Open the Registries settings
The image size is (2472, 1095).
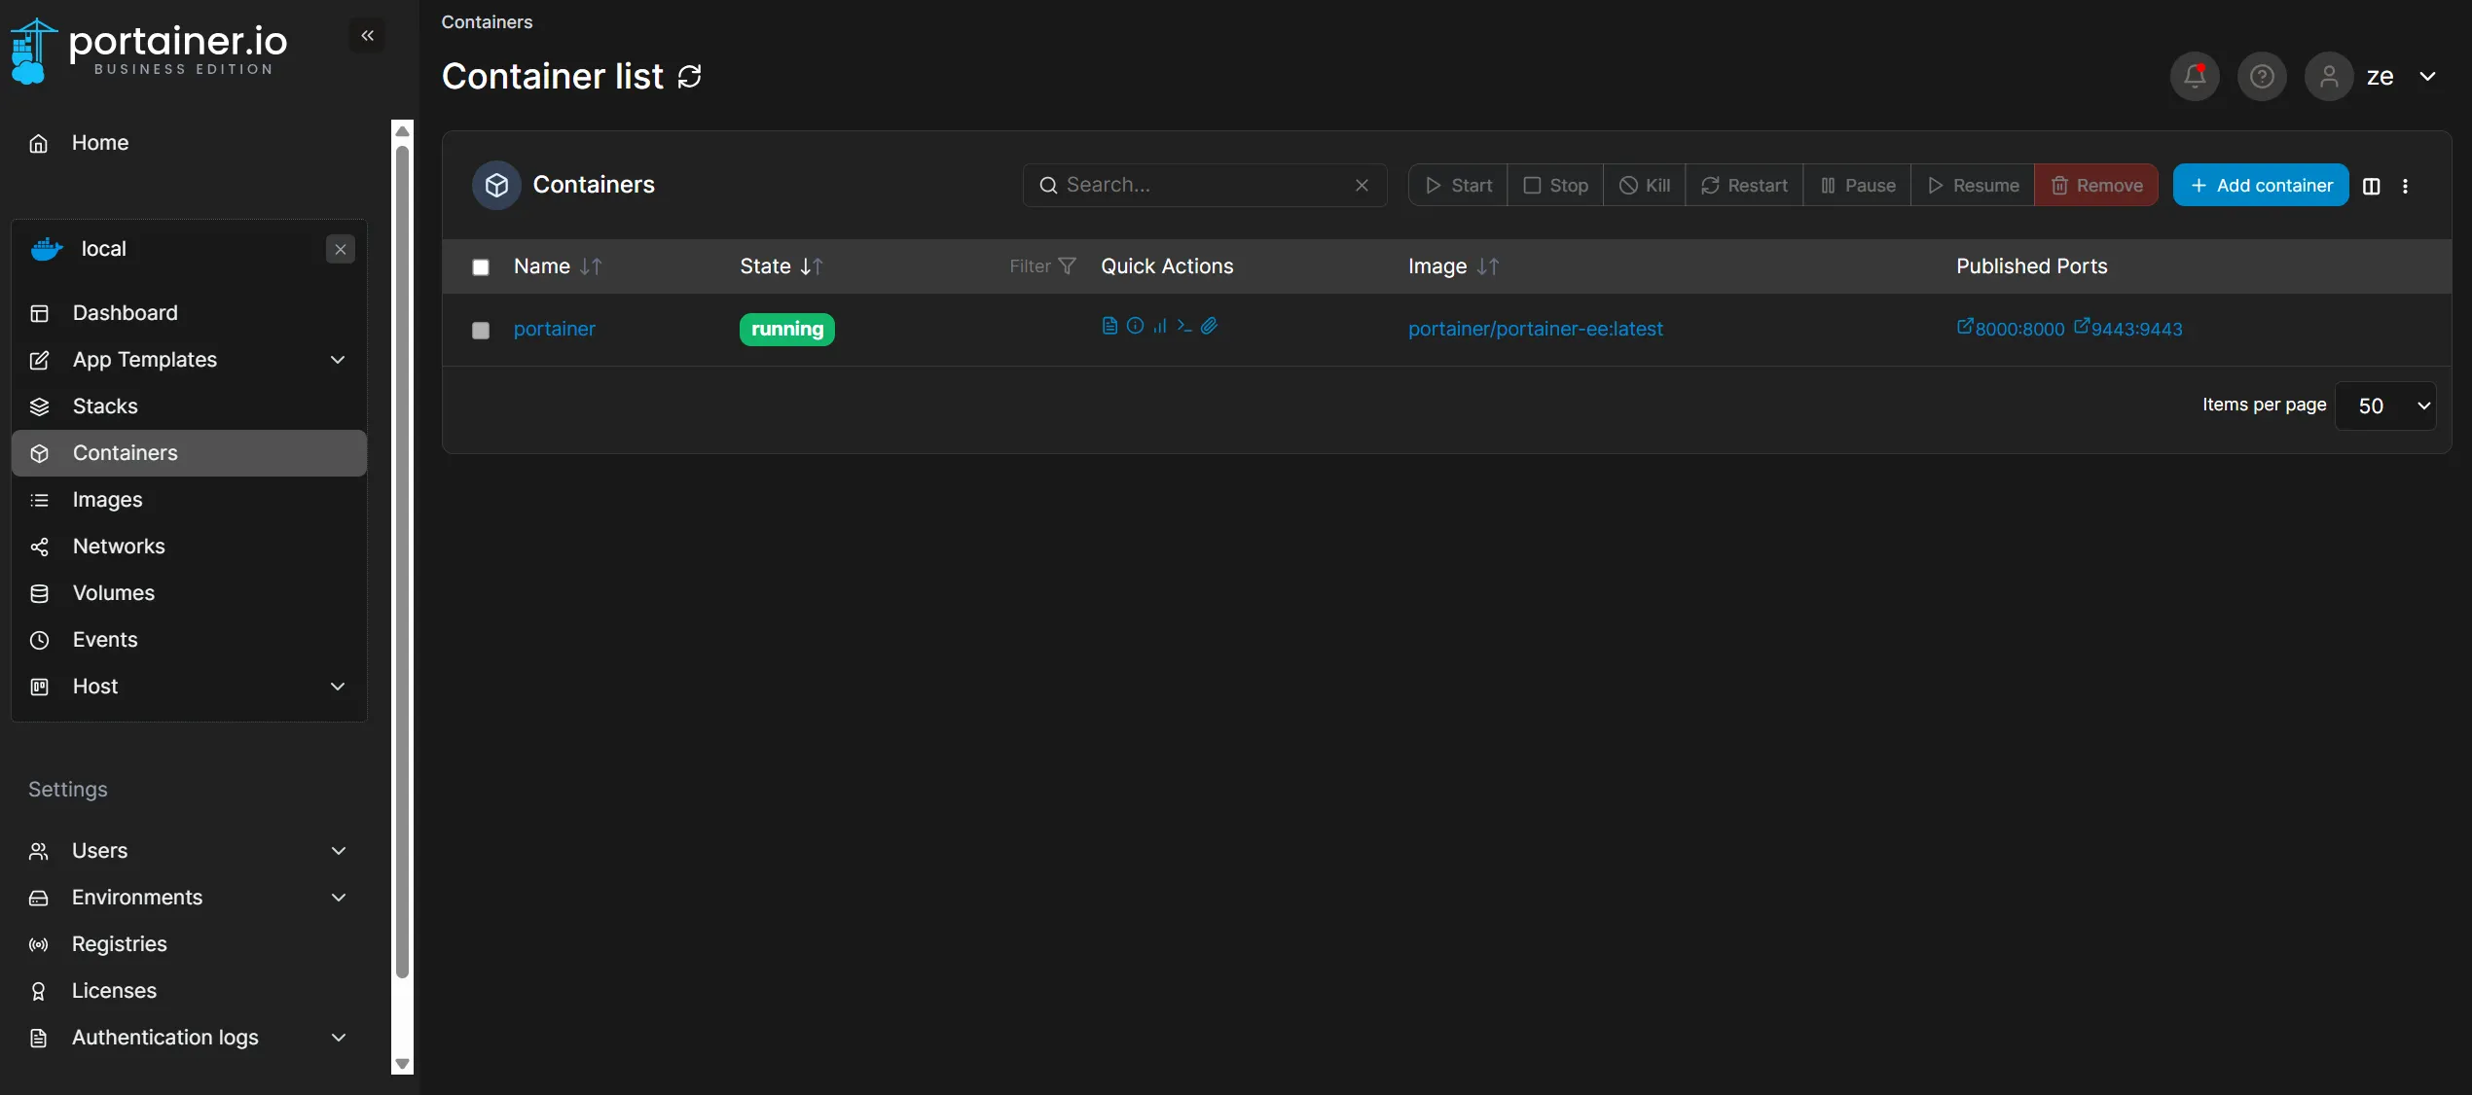pyautogui.click(x=189, y=944)
